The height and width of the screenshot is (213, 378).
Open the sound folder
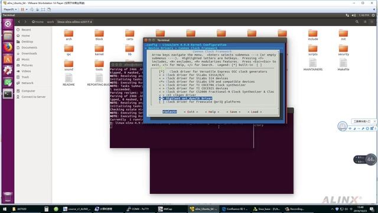click(69, 65)
